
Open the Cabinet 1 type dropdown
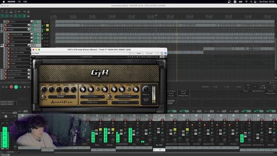pyautogui.click(x=92, y=97)
